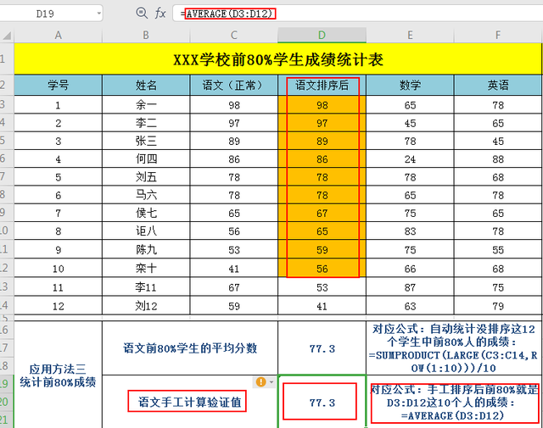The image size is (543, 428).
Task: Click the SUMPRODUCT formula explanation cell
Action: coord(454,347)
